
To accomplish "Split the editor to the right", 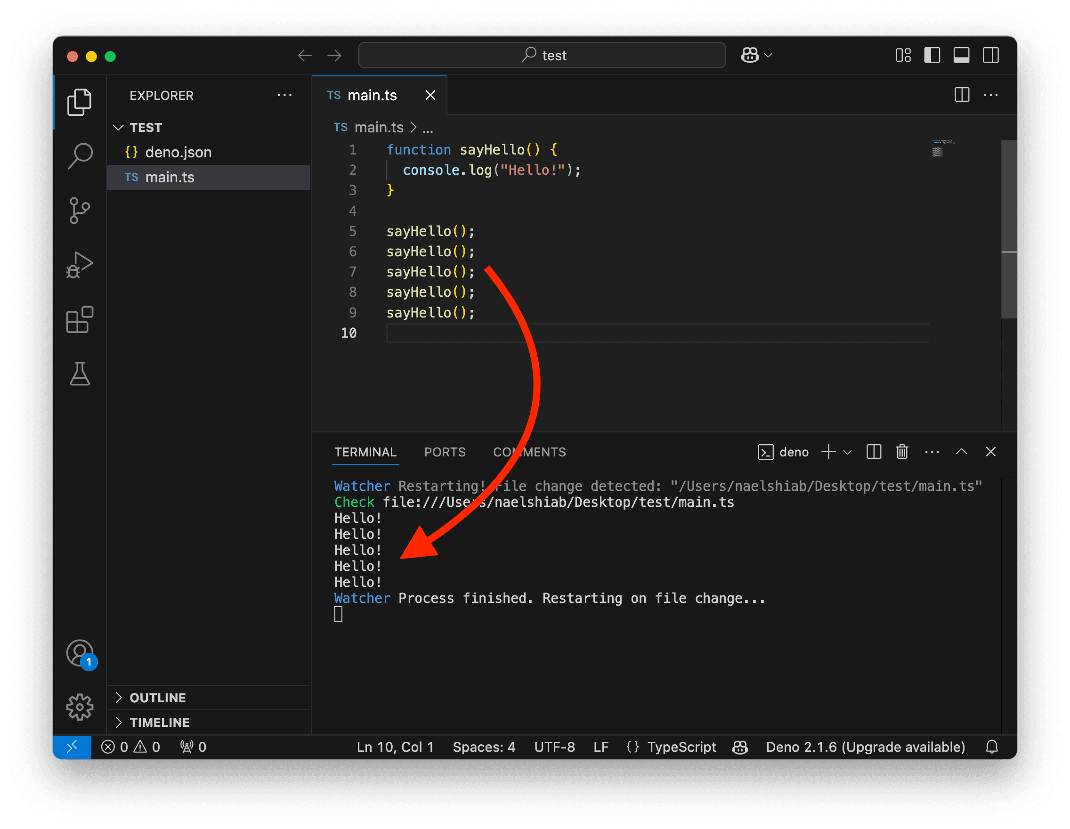I will (962, 95).
